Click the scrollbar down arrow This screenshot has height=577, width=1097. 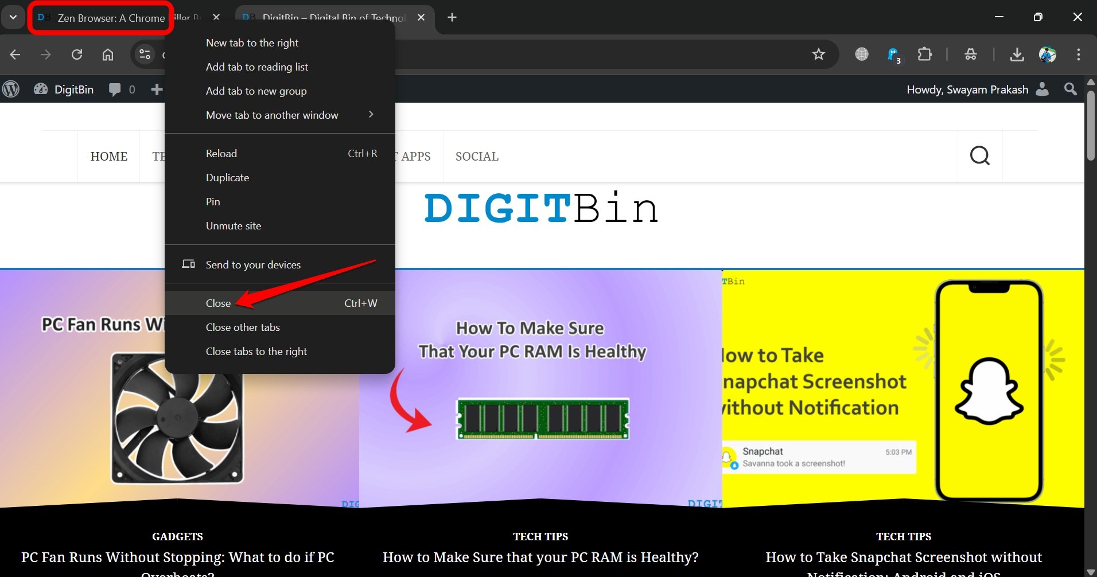[1091, 572]
